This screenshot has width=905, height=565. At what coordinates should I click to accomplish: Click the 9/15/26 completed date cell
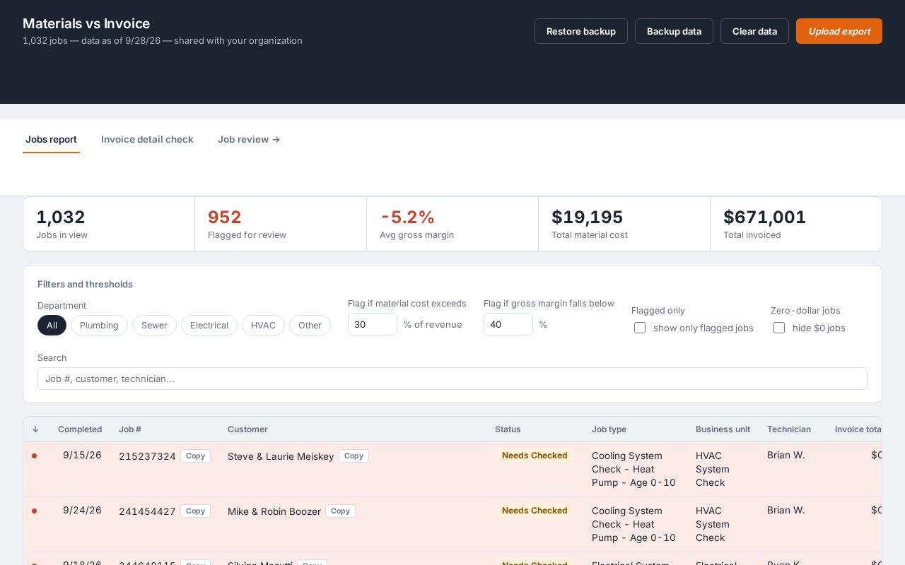(82, 456)
